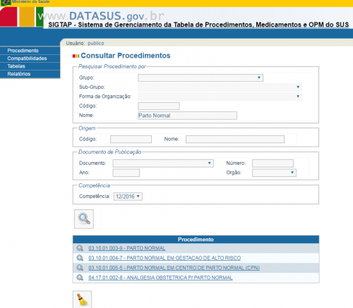Click the DATASUS colored logo
This screenshot has height=308, width=353.
[x=22, y=17]
